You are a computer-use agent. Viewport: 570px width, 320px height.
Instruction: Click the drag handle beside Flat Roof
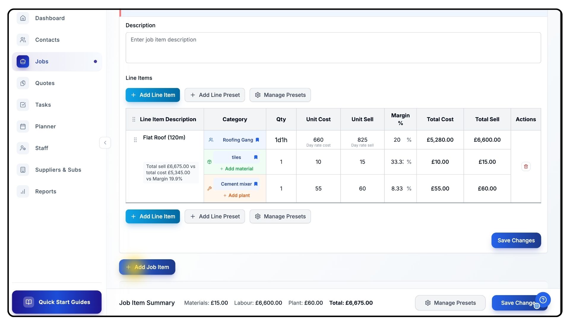[135, 140]
